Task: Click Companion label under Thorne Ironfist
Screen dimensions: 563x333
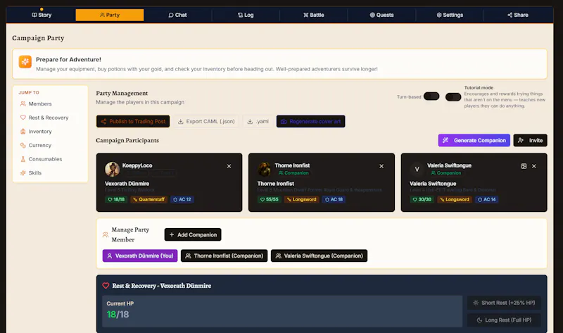Action: coord(293,173)
